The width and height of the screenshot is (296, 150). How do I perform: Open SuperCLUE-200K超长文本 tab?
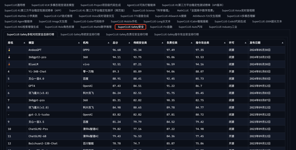tap(267, 22)
